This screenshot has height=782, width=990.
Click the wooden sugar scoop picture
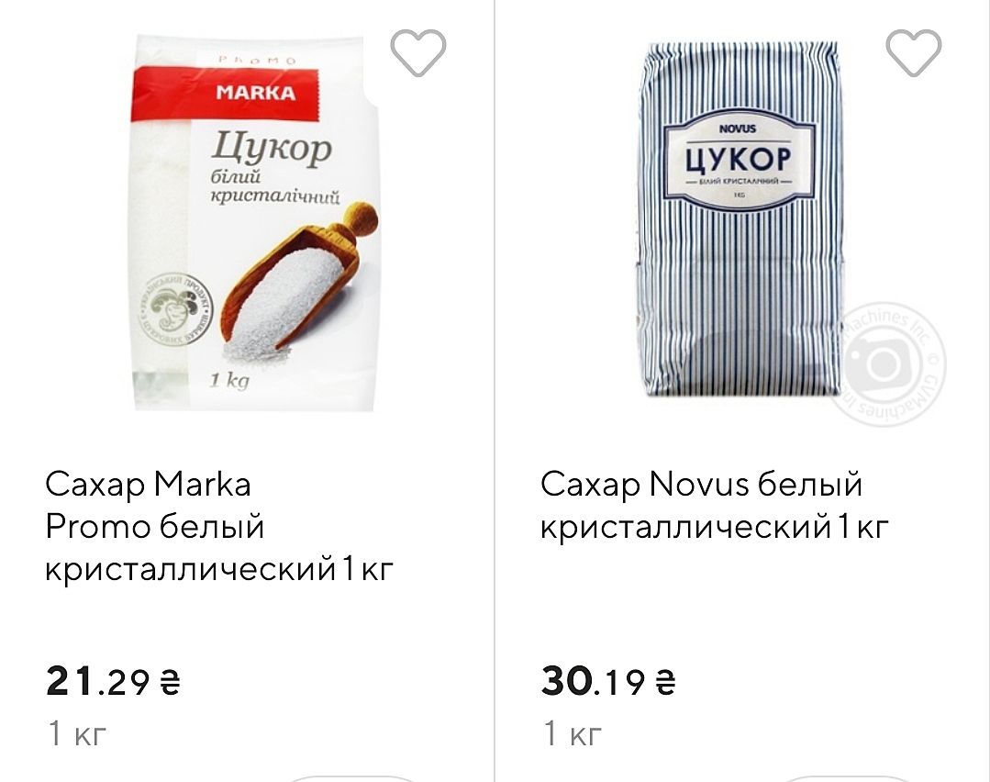[x=300, y=276]
